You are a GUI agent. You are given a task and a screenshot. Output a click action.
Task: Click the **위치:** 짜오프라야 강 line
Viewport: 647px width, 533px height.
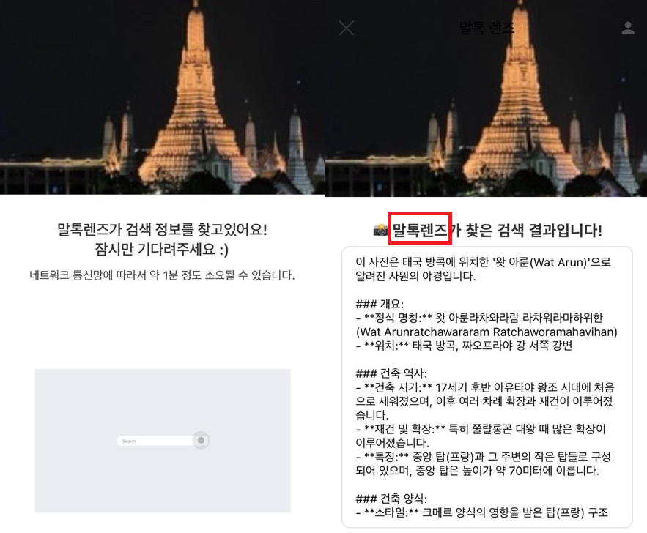(x=464, y=346)
